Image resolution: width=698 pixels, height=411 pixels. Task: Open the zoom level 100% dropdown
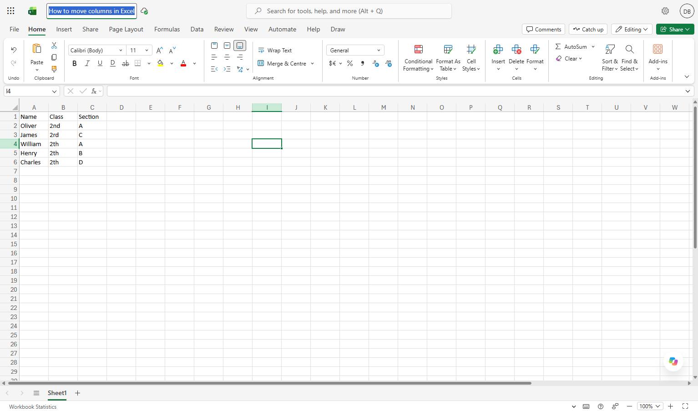click(649, 406)
